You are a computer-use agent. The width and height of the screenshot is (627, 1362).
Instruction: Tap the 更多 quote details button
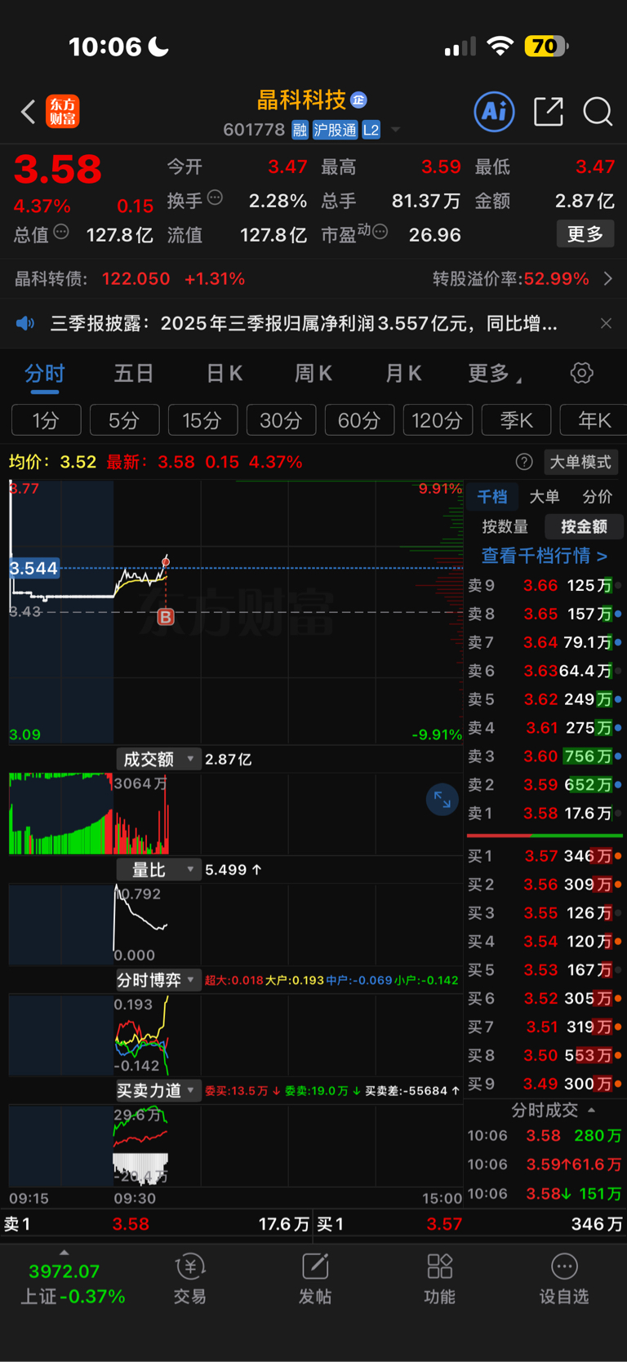pos(585,234)
